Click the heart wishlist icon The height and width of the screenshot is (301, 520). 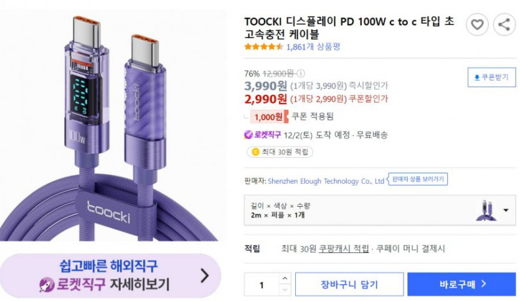point(477,25)
